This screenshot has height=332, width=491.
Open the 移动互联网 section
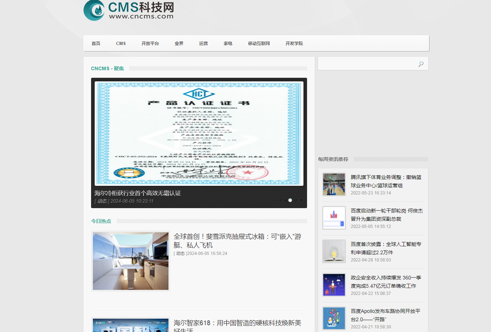coord(259,43)
